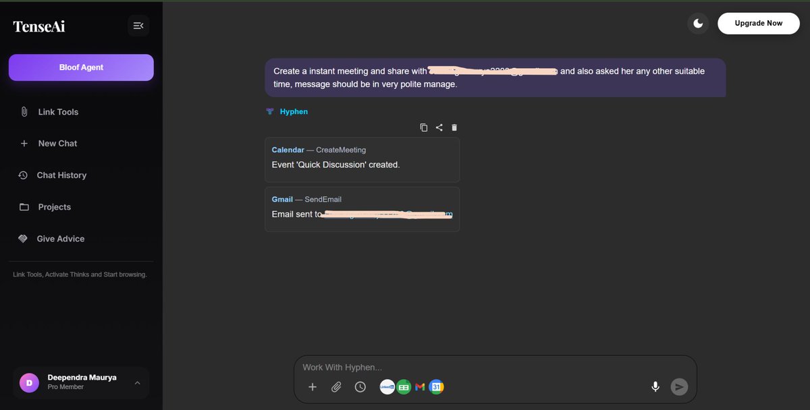Start voice input with the microphone
The image size is (810, 410).
(655, 386)
